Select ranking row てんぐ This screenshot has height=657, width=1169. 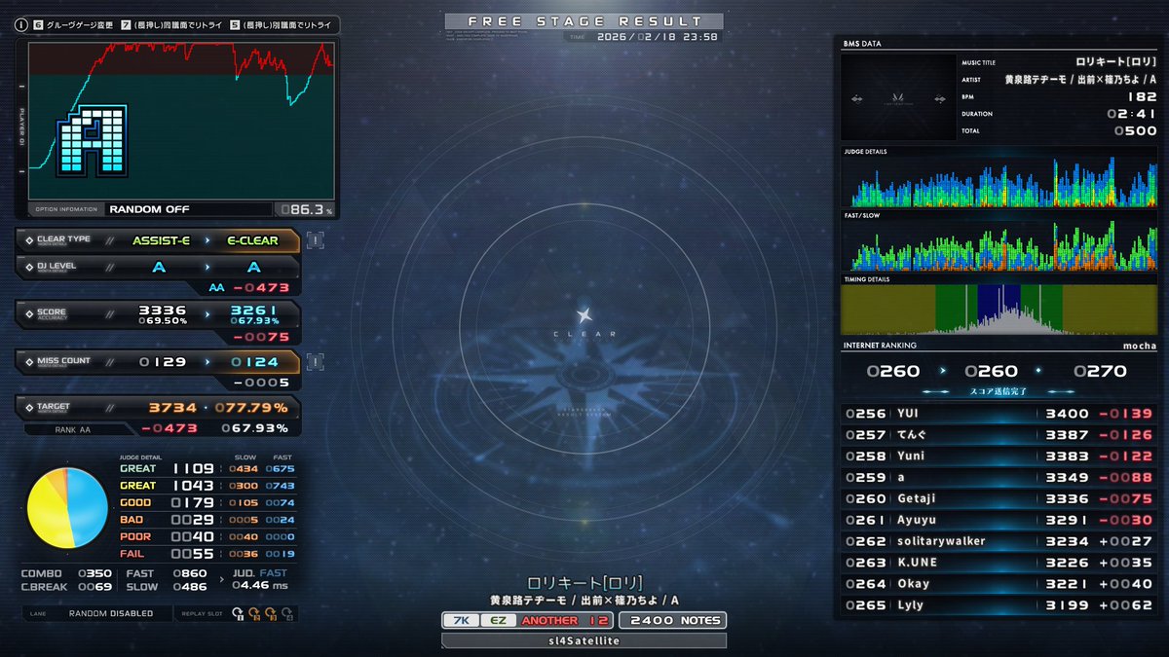(x=999, y=435)
